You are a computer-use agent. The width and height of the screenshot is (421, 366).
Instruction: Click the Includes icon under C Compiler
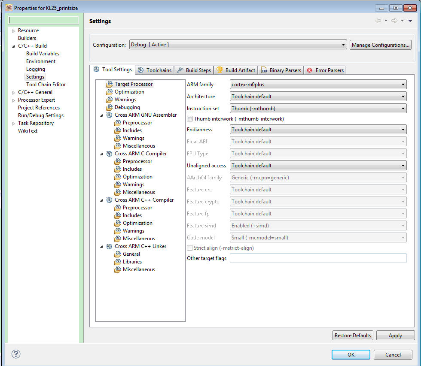117,169
